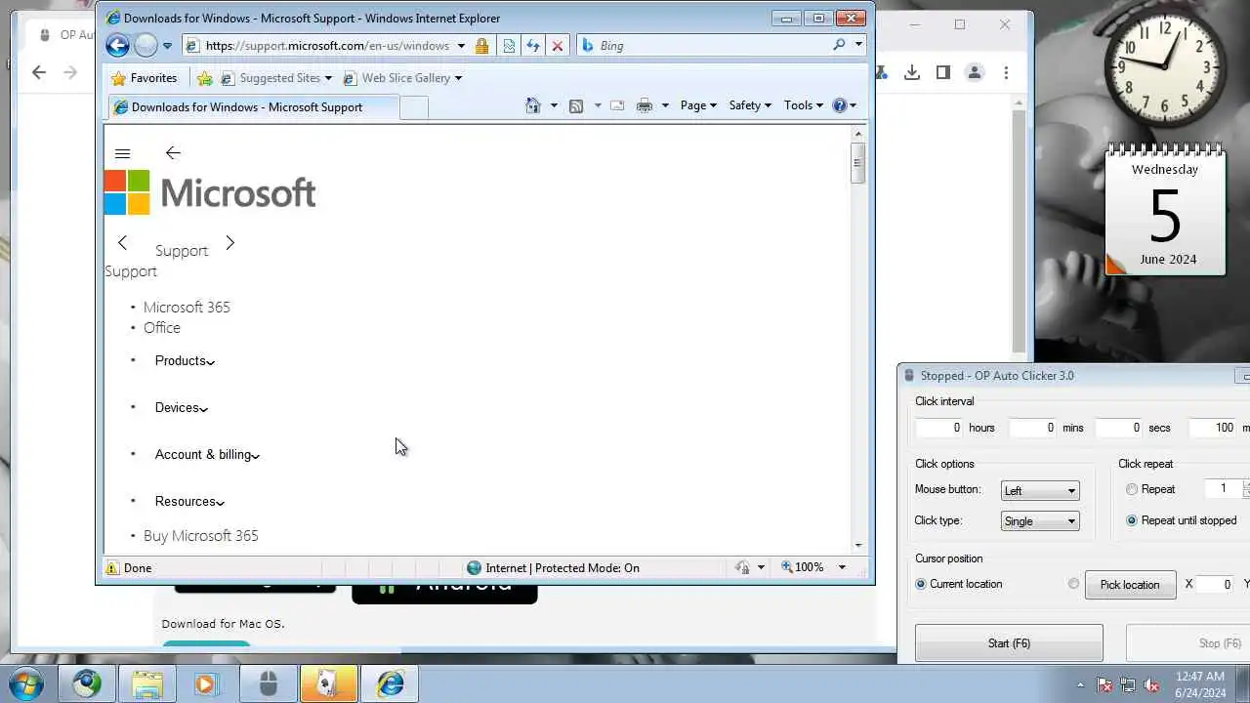
Task: Open Windows Explorer folder on taskbar
Action: pos(147,683)
